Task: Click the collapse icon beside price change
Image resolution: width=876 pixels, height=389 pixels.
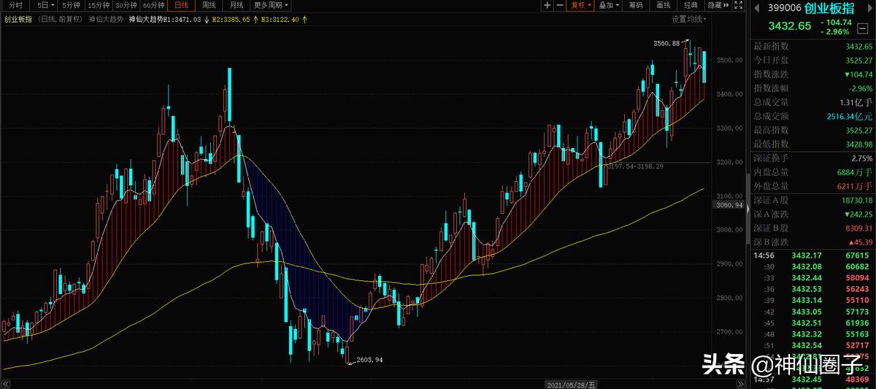Action: pyautogui.click(x=863, y=27)
